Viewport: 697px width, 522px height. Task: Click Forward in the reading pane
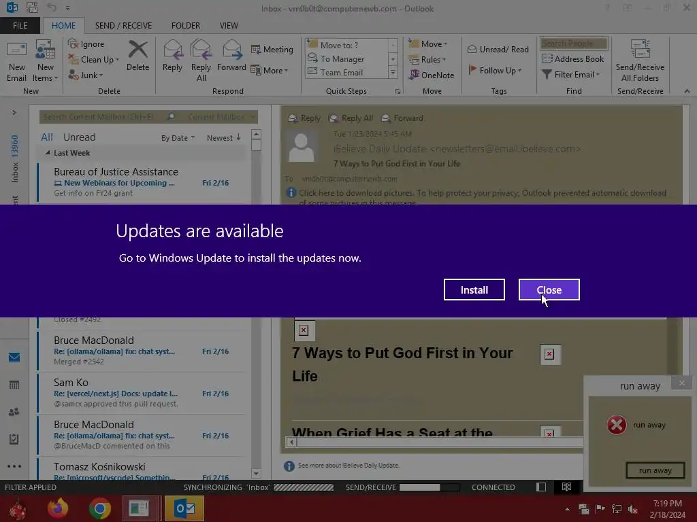click(402, 118)
